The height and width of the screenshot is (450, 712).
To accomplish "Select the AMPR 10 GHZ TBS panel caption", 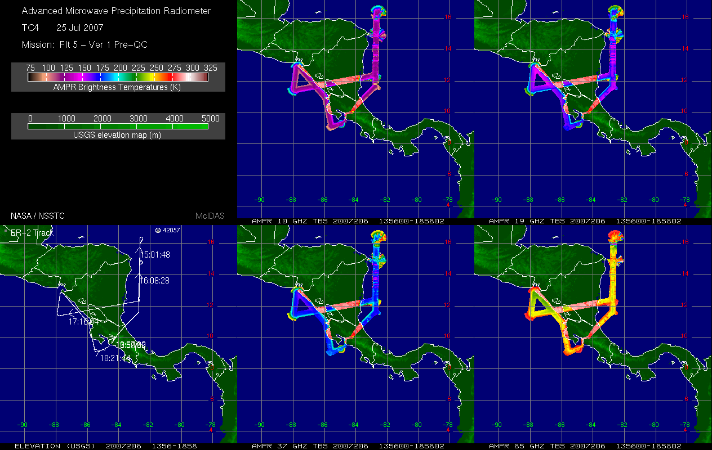I will coord(348,221).
